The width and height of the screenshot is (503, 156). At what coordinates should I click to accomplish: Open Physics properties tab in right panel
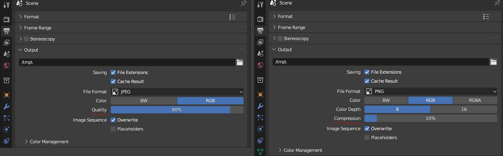tap(260, 129)
